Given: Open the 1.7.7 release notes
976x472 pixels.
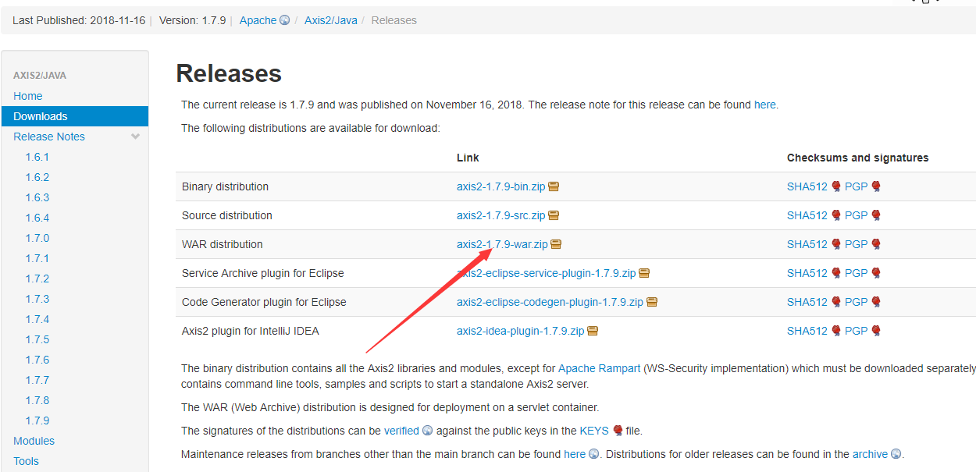Looking at the screenshot, I should coord(37,380).
